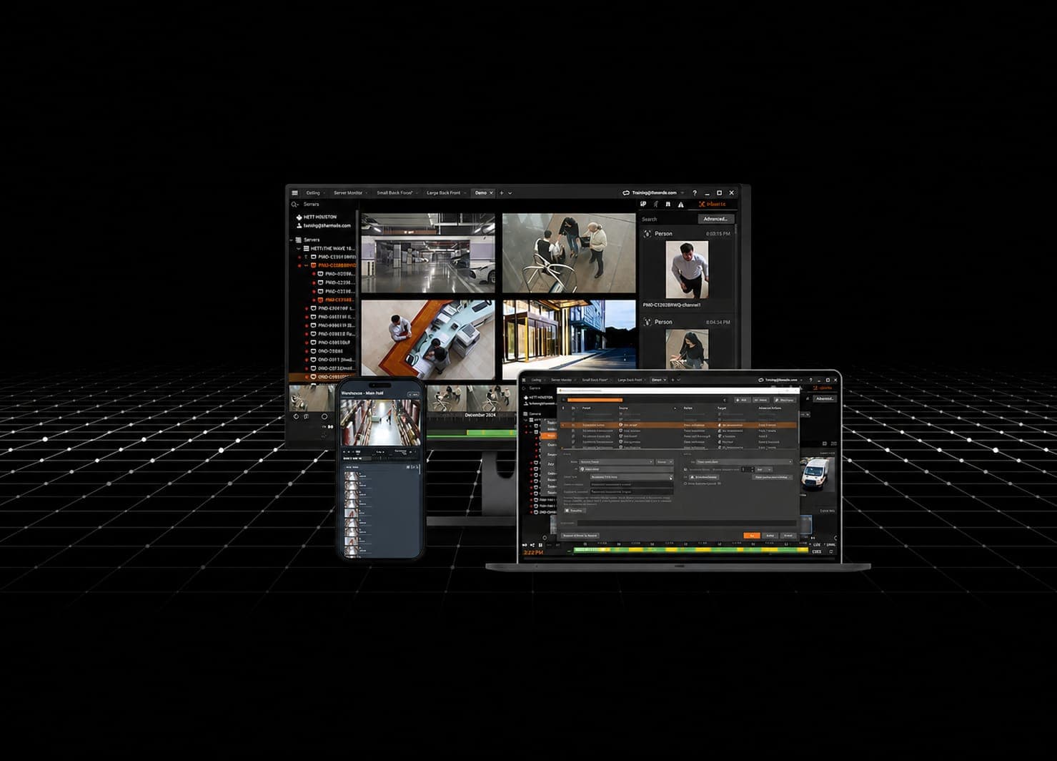Open the action type dropdown in the laptop dialog
The image size is (1057, 761).
click(x=743, y=462)
